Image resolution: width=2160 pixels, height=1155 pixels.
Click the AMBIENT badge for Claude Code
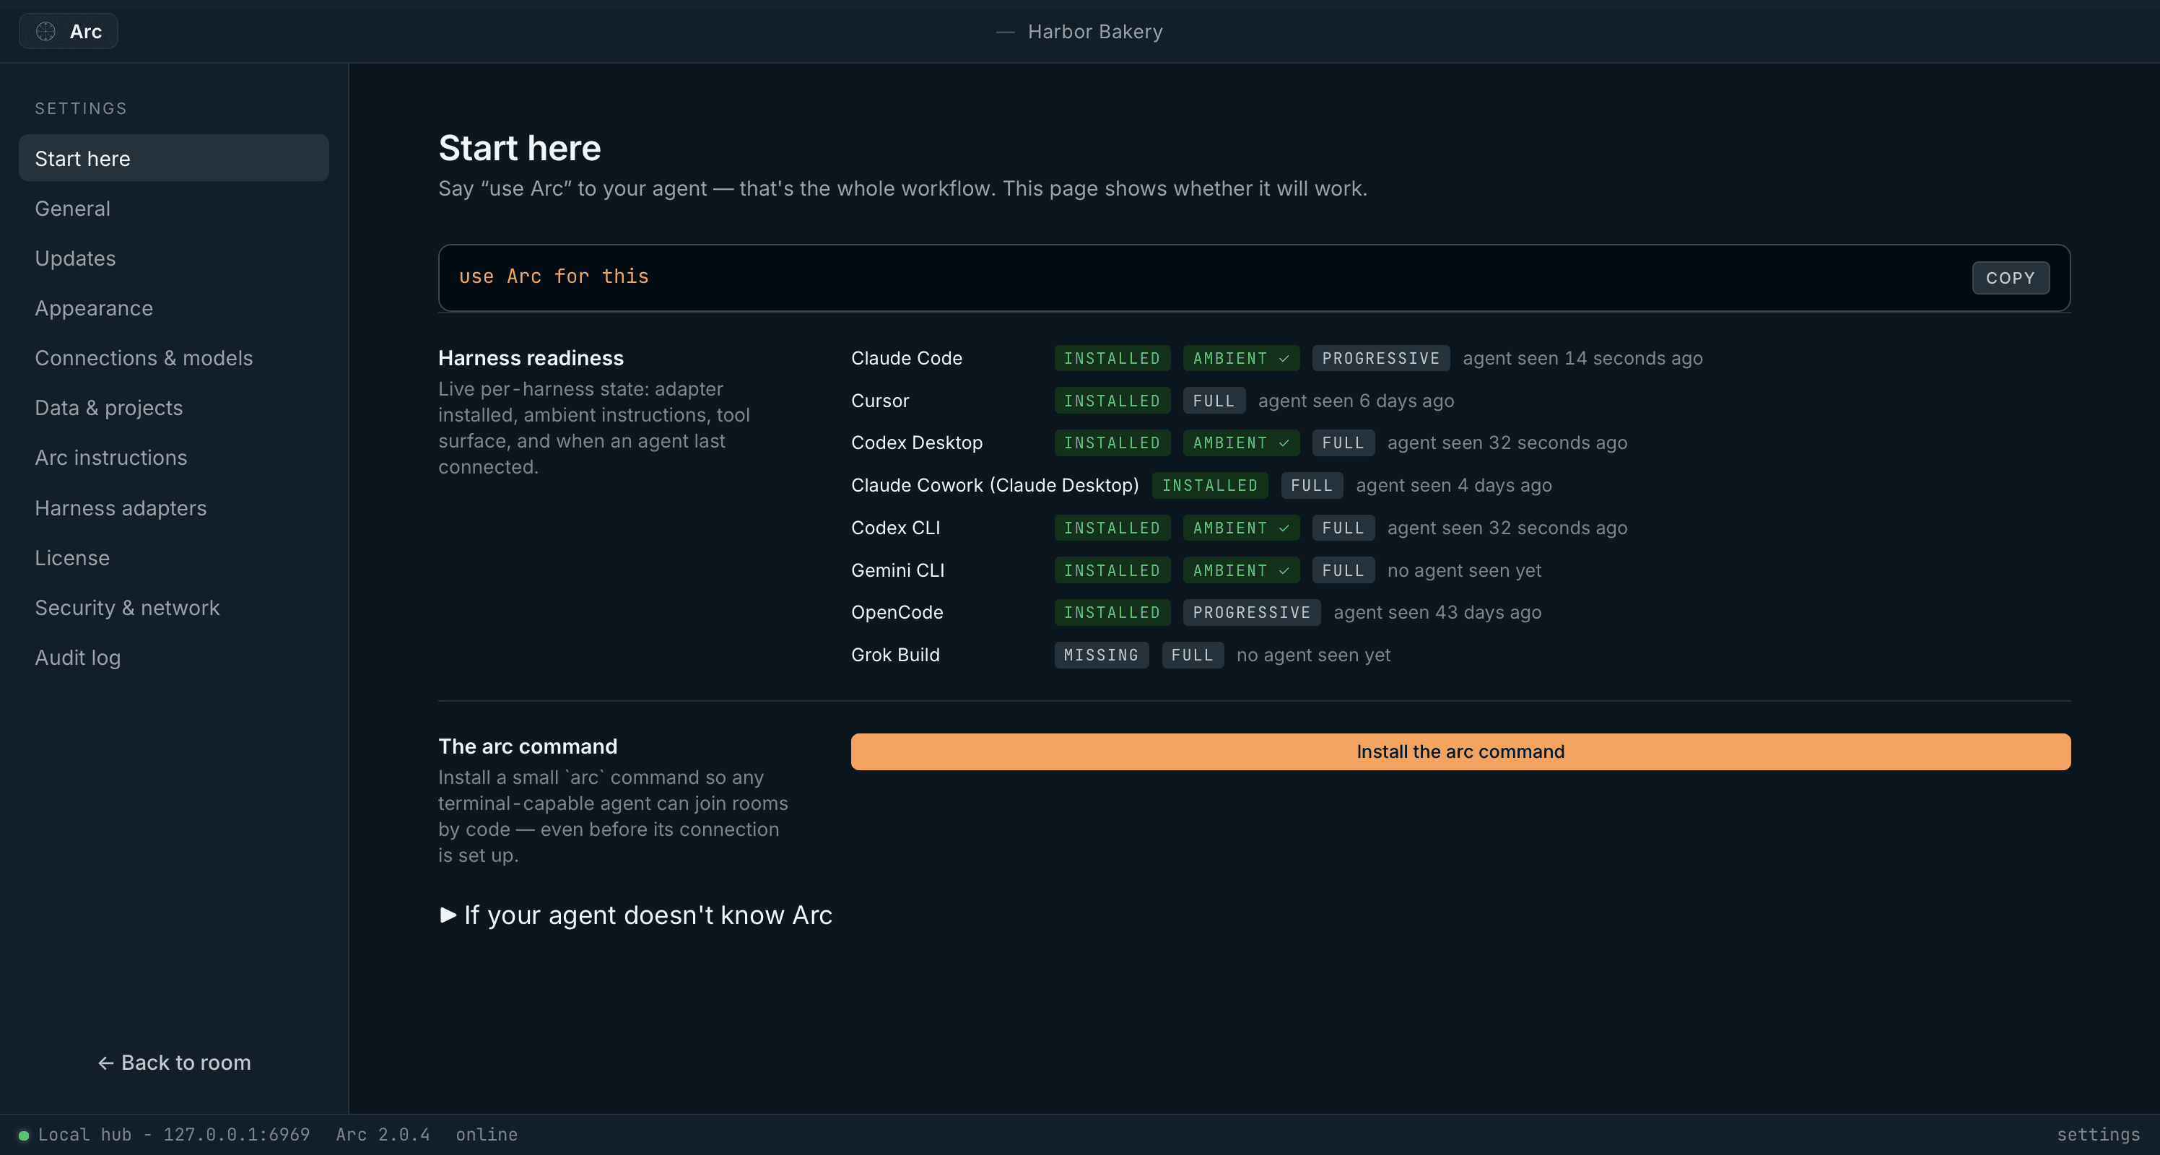pos(1240,359)
